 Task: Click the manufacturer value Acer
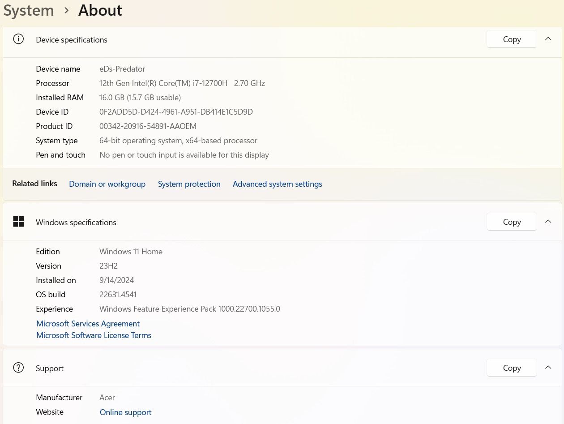(x=107, y=398)
